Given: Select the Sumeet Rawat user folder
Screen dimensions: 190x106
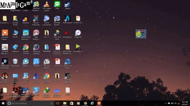Looking at the screenshot, I should point(15,20).
